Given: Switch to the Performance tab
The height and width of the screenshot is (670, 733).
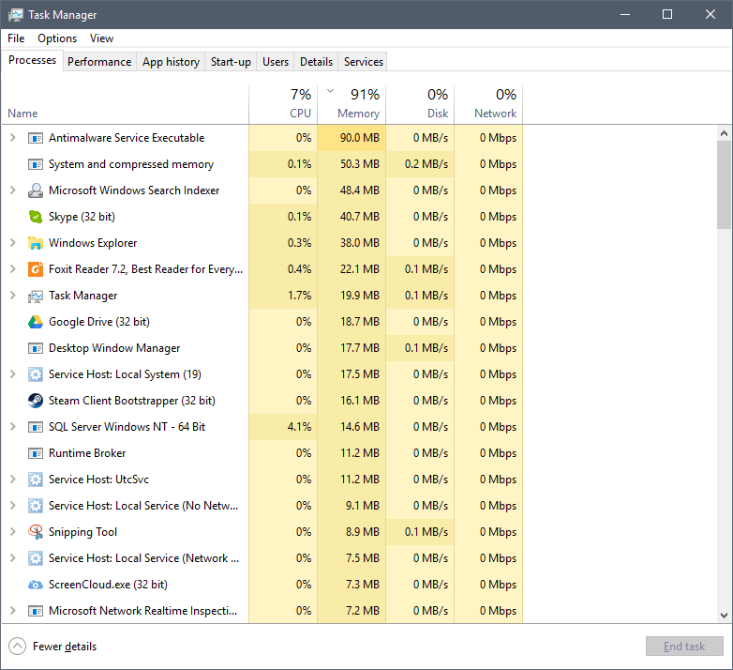Looking at the screenshot, I should click(99, 62).
